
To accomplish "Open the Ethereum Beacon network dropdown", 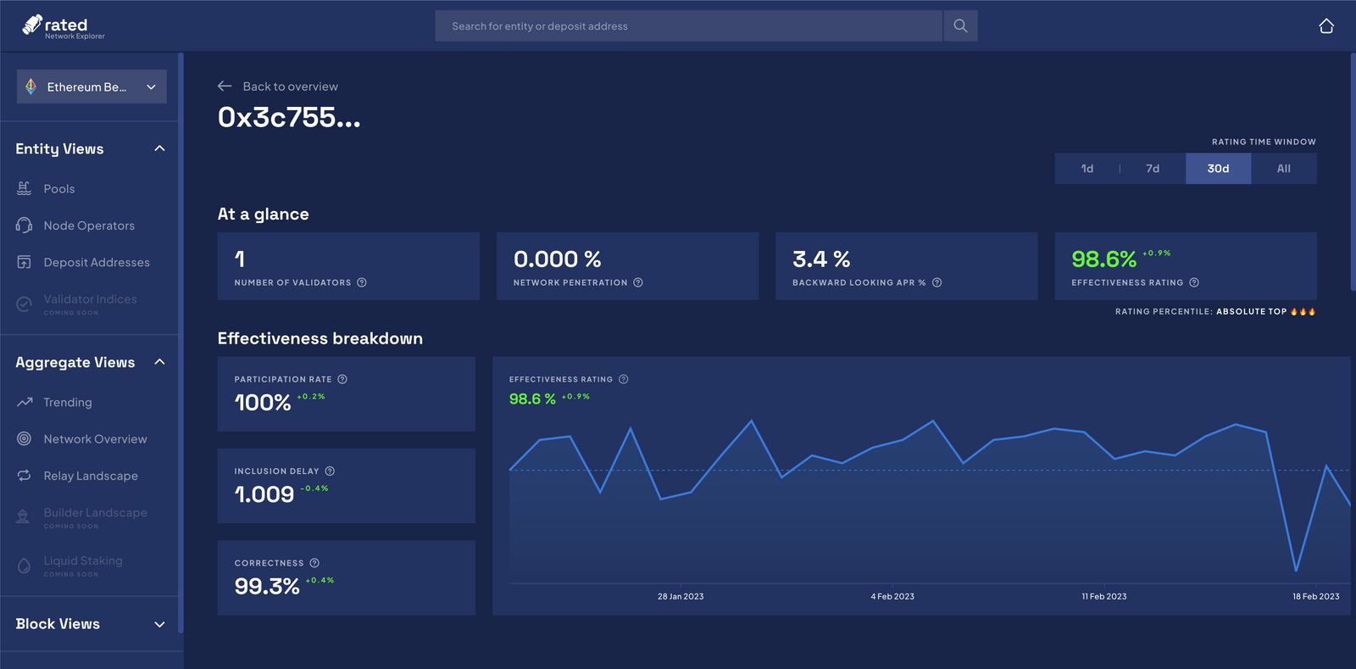I will pos(92,86).
